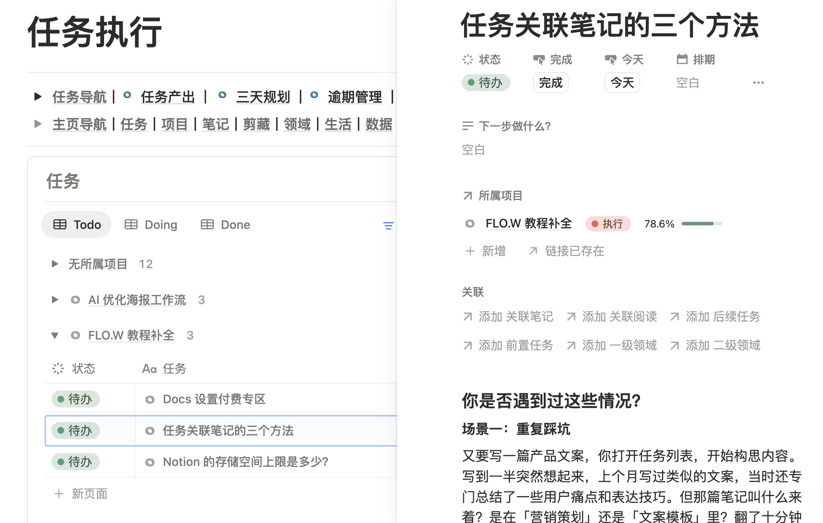Click the arrow icon for 链接已存在
This screenshot has height=523, width=823.
[533, 251]
